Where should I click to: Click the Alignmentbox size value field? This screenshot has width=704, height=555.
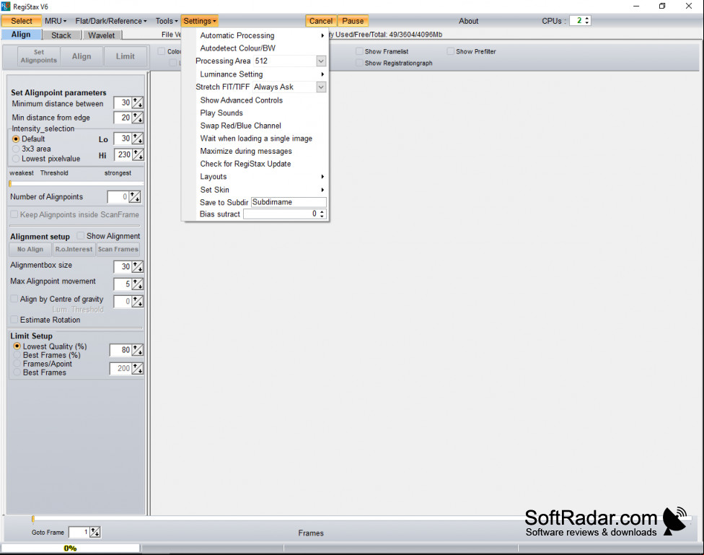(x=123, y=267)
